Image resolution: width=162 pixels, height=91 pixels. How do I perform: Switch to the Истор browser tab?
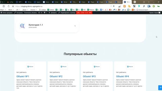pyautogui.click(x=28, y=2)
